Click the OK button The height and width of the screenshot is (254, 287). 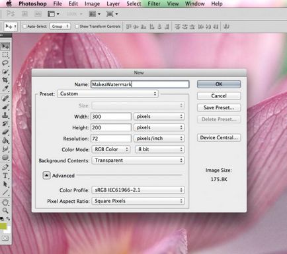coord(219,84)
